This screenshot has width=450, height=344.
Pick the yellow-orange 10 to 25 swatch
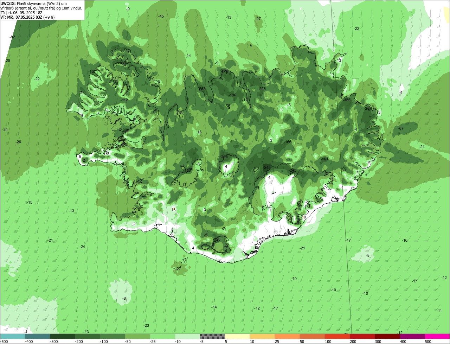point(262,336)
